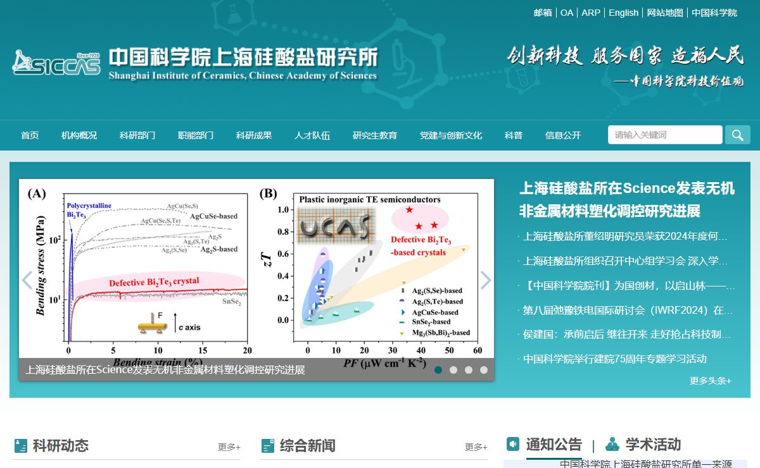Open 人才队伍 nav menu
This screenshot has height=468, width=760.
pyautogui.click(x=312, y=135)
